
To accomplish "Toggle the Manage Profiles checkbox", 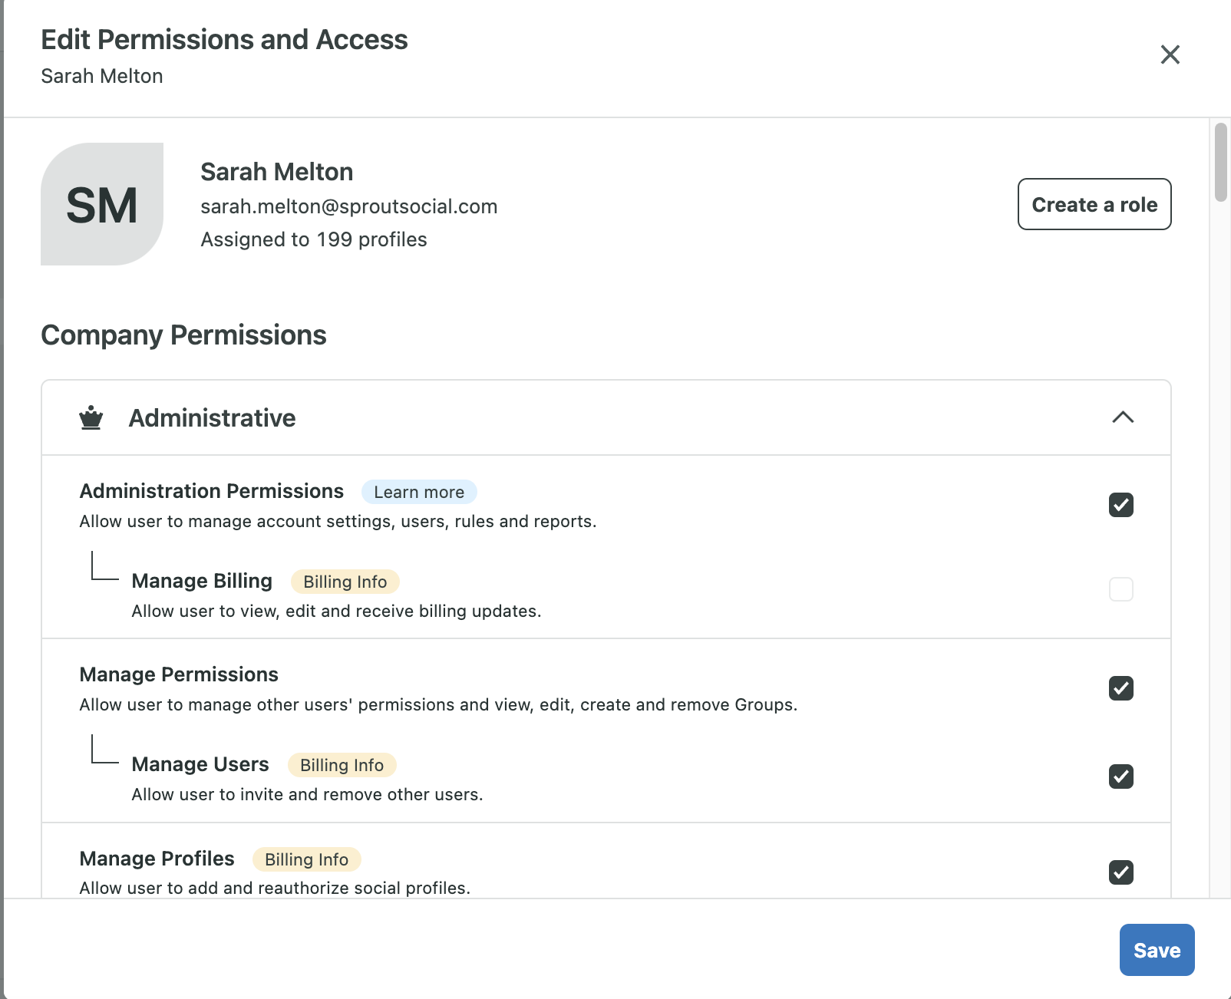I will 1121,872.
